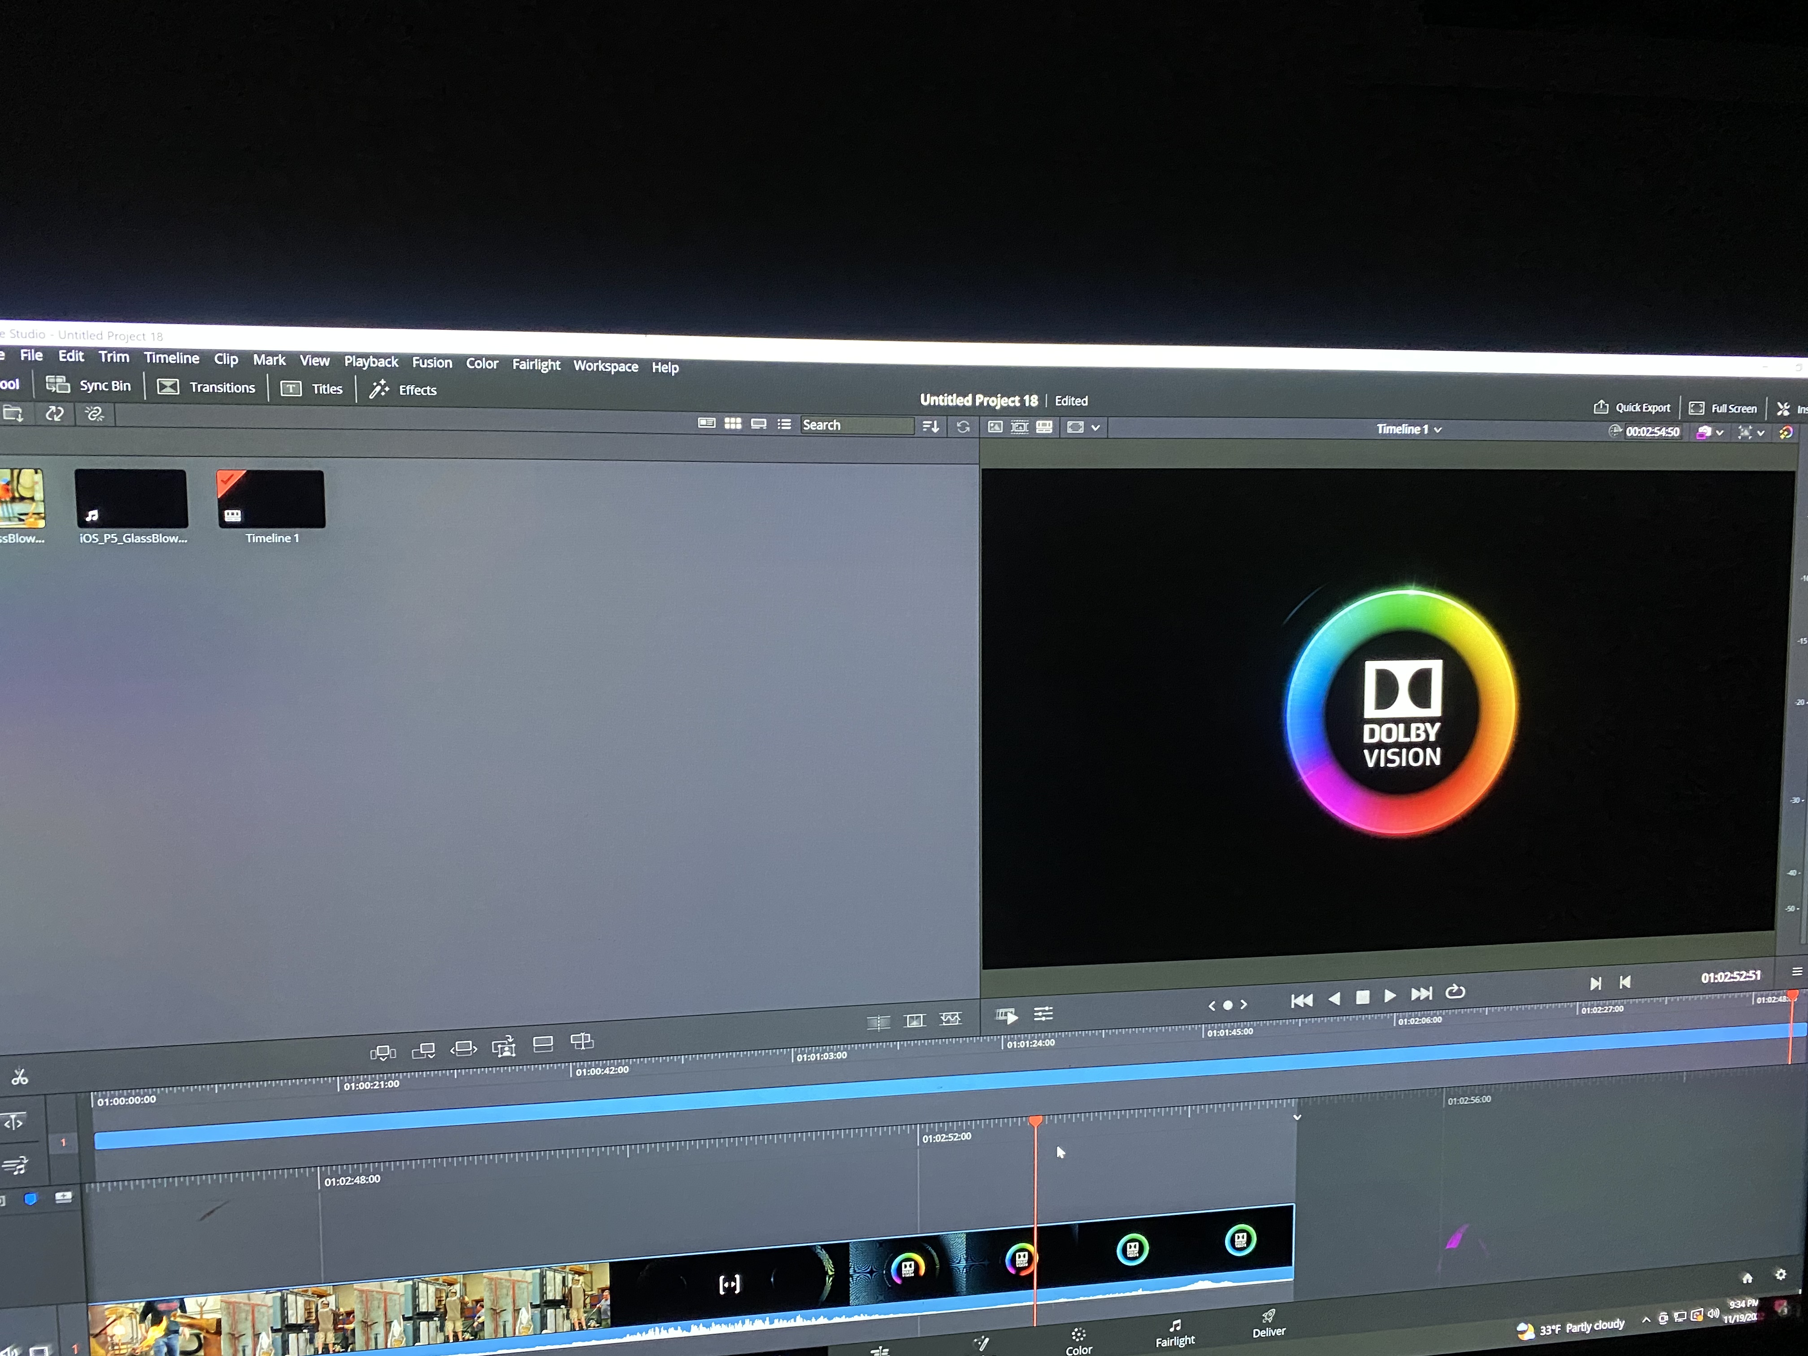The width and height of the screenshot is (1808, 1356).
Task: Open the viewer Tools sliders icon
Action: [x=1044, y=1014]
